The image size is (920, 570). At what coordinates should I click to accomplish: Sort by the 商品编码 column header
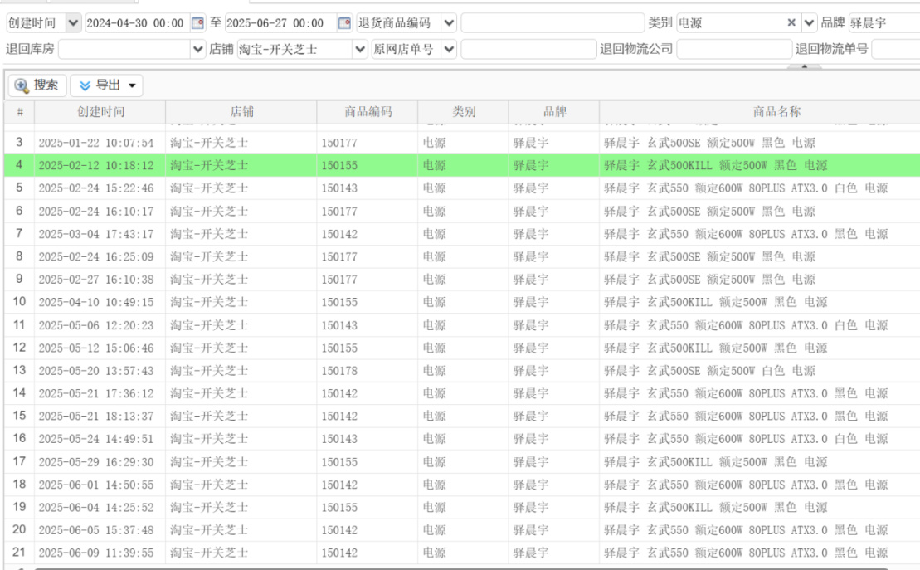click(368, 111)
